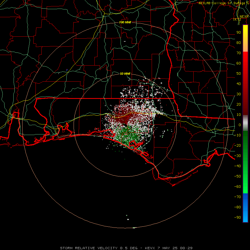The image size is (250, 250).
Task: Click the -40 scale label
Action: pyautogui.click(x=237, y=166)
